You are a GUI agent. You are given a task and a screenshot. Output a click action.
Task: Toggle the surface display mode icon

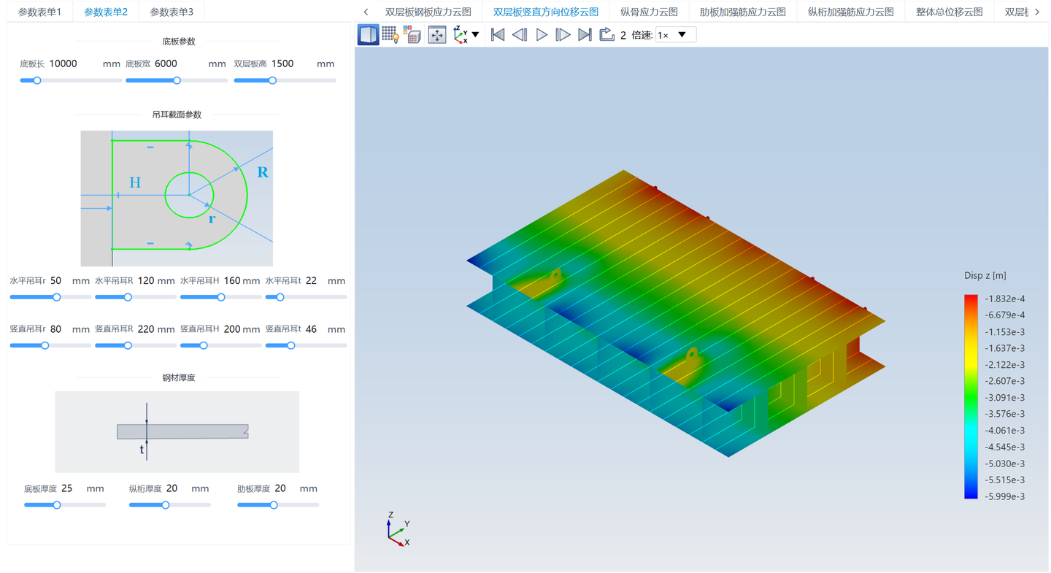point(369,34)
